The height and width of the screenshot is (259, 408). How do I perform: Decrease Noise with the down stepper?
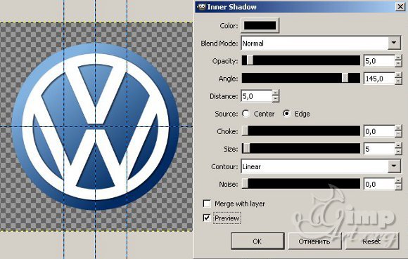pyautogui.click(x=398, y=187)
